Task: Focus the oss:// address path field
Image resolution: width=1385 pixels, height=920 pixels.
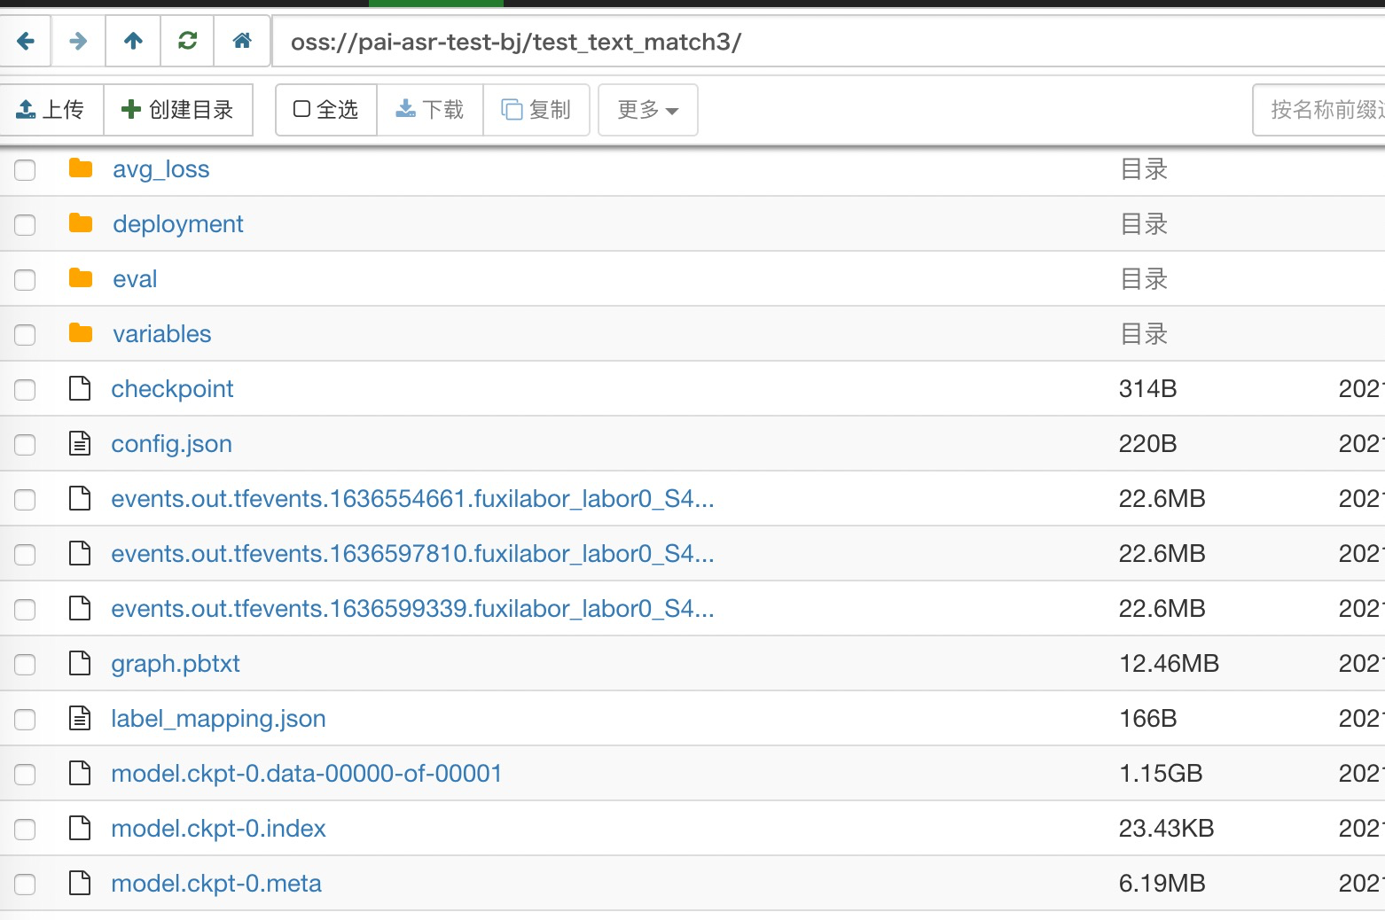Action: [828, 41]
